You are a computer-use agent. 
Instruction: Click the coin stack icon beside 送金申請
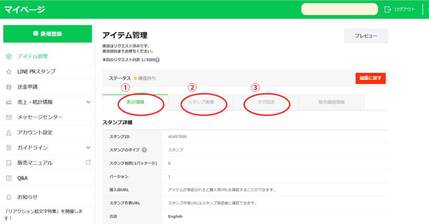tap(9, 87)
